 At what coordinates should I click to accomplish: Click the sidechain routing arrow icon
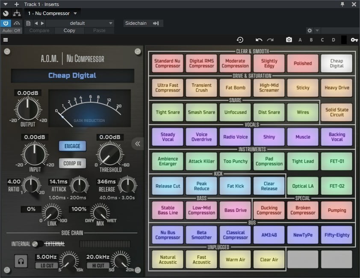(156, 23)
